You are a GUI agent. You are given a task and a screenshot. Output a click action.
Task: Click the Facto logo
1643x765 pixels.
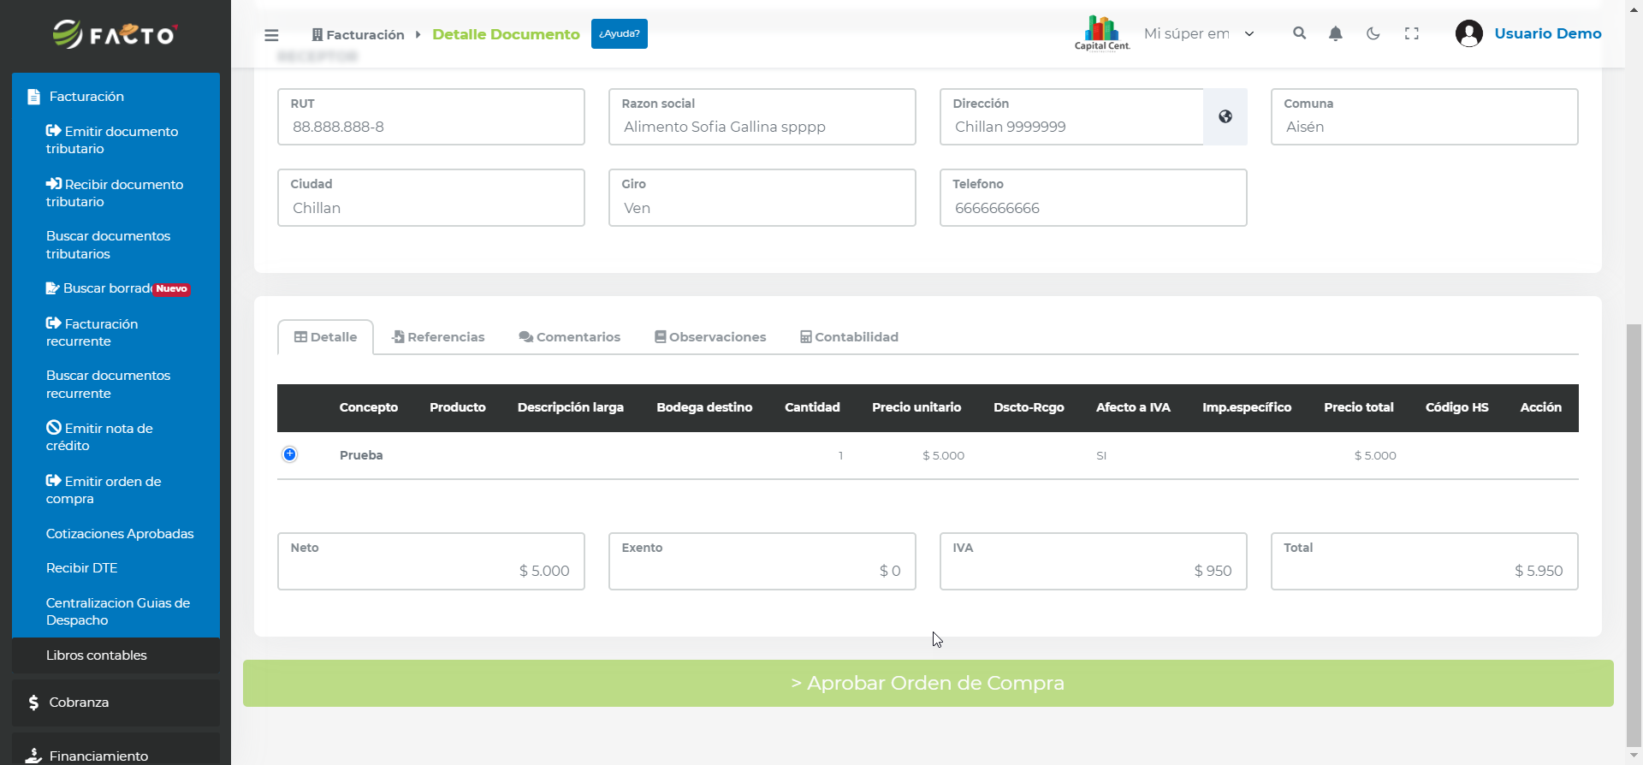pos(115,34)
